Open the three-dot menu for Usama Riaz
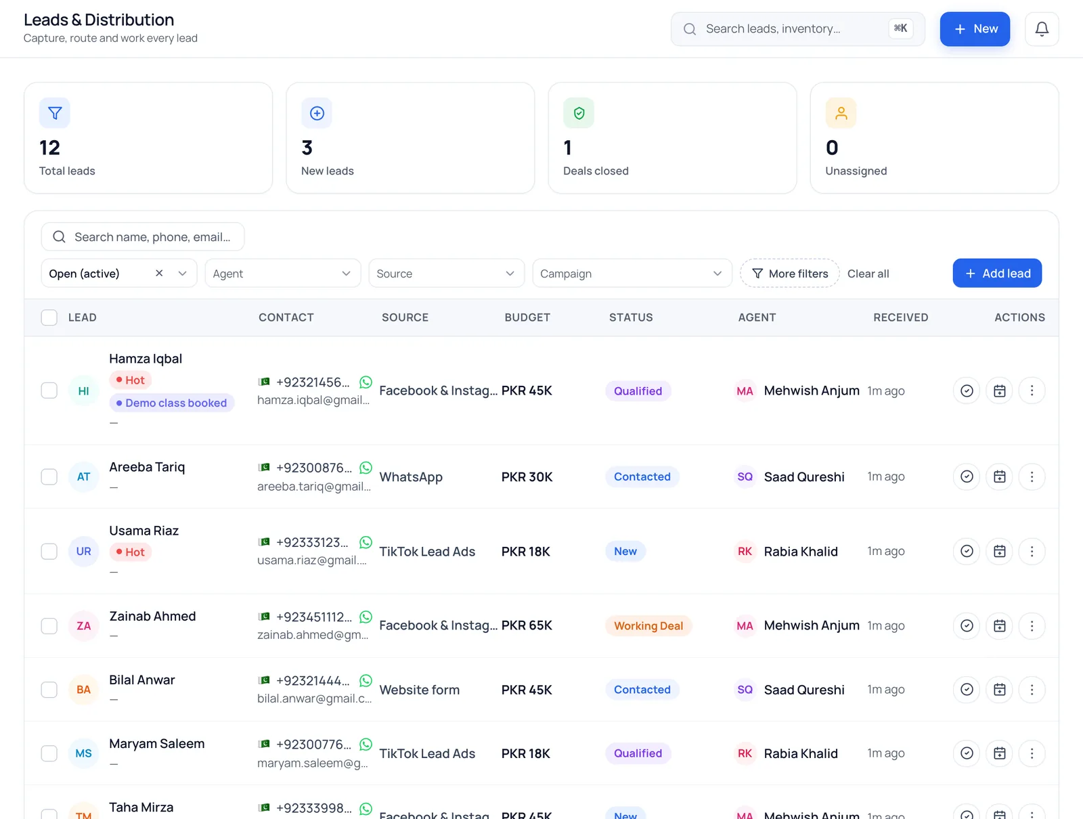The width and height of the screenshot is (1083, 819). (1032, 551)
